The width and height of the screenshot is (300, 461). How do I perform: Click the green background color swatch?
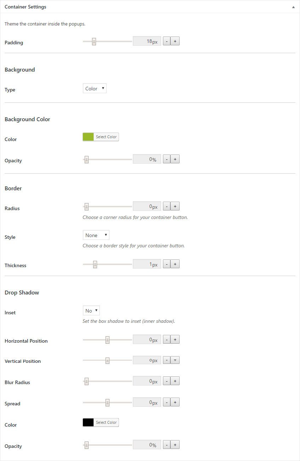(88, 136)
